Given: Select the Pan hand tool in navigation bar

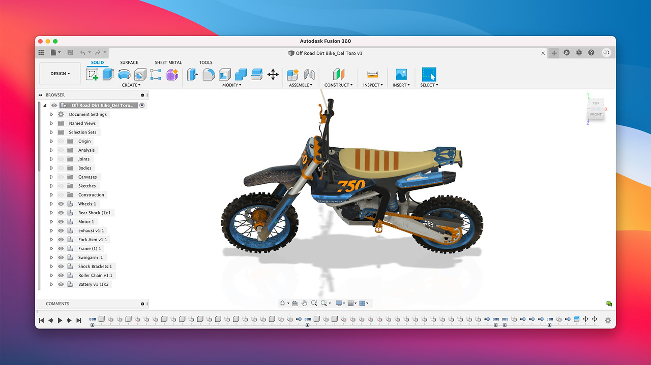Looking at the screenshot, I should click(304, 303).
